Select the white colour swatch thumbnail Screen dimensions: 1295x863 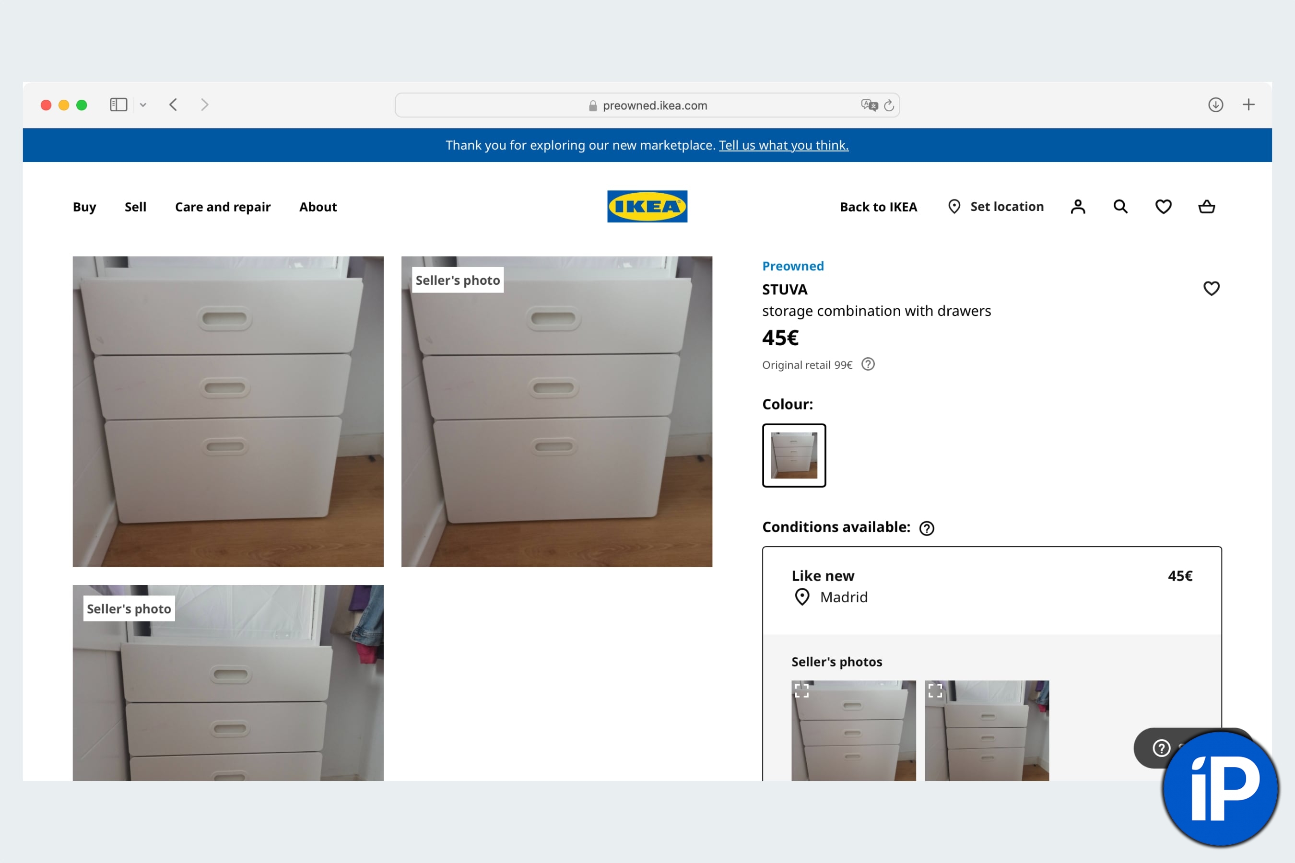(x=793, y=455)
